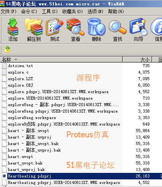This screenshot has width=162, height=187.
Task: Open the 收藏夹(O) favorites menu
Action: (x=72, y=11)
